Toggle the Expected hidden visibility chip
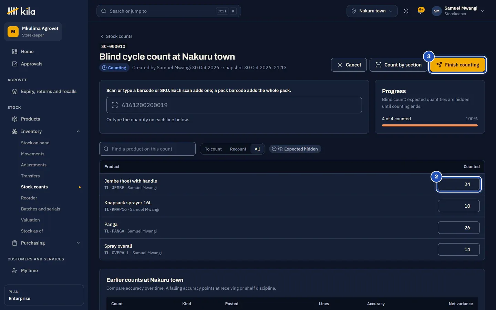This screenshot has width=496, height=310. pos(295,149)
